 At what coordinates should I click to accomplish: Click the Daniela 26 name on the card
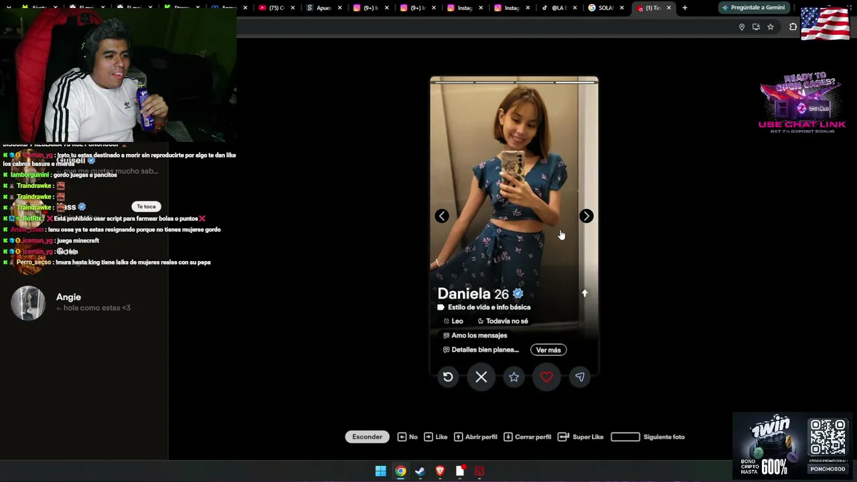point(473,294)
